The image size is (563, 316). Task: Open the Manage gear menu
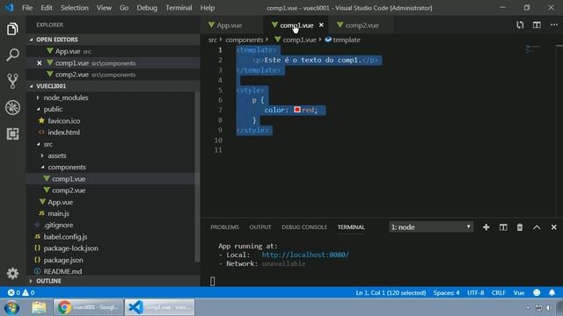tap(12, 273)
